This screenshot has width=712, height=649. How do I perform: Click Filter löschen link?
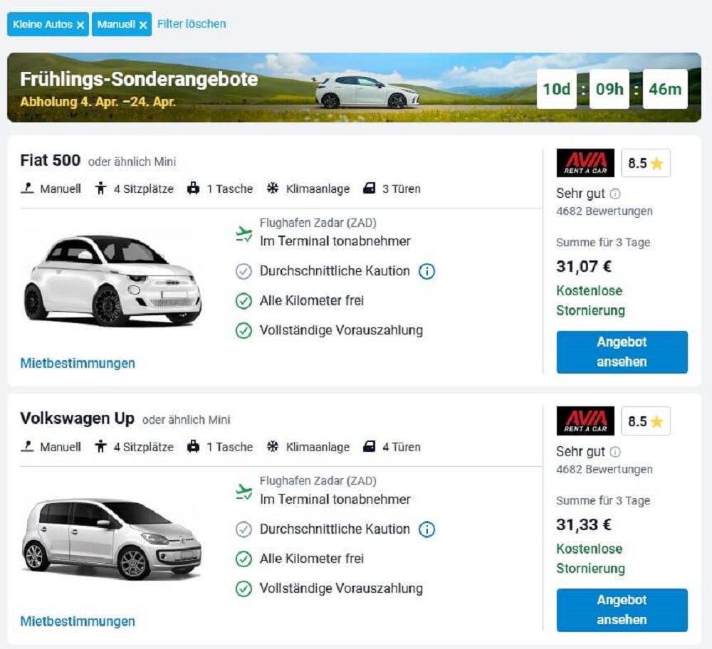point(191,24)
